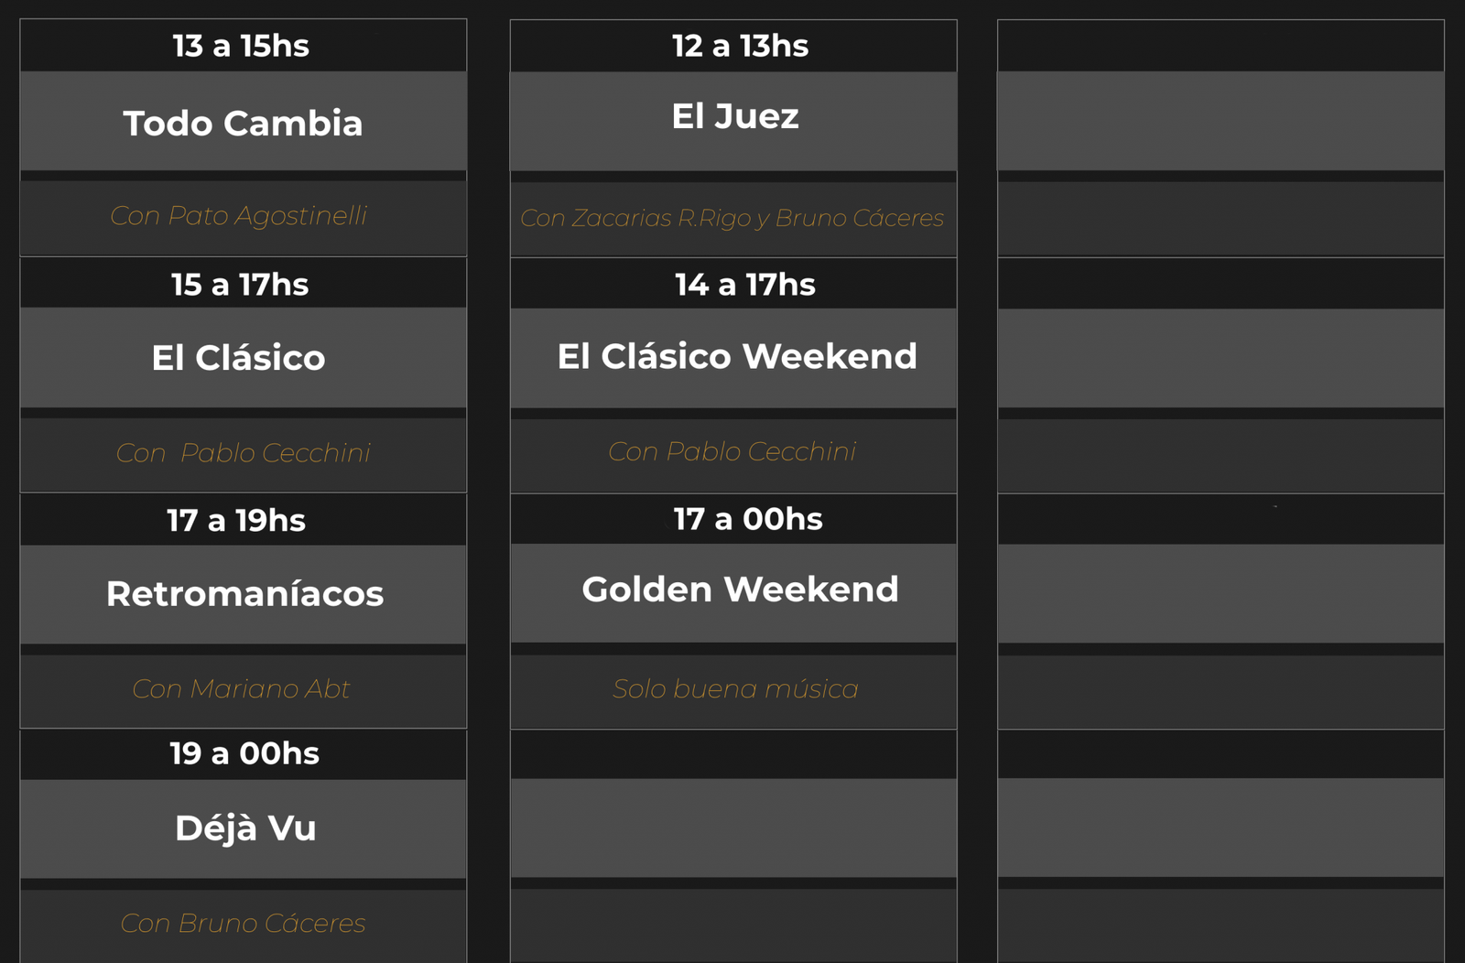
Task: Select El Clásico Weekend program
Action: 736,355
